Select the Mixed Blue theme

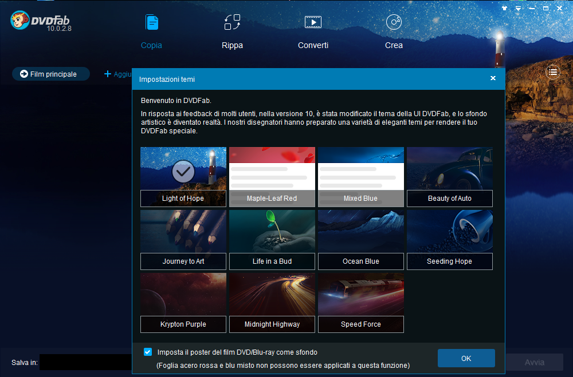point(360,177)
